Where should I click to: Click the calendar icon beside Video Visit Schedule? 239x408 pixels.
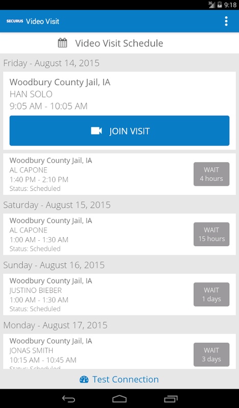(62, 43)
